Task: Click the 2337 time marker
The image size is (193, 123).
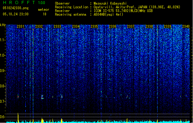Action: coord(131,26)
